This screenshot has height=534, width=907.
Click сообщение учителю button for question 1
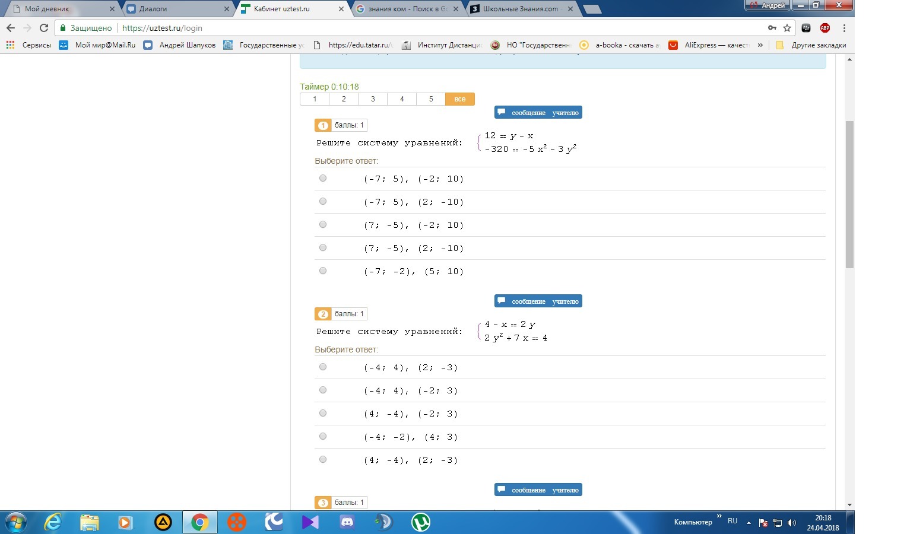[538, 113]
